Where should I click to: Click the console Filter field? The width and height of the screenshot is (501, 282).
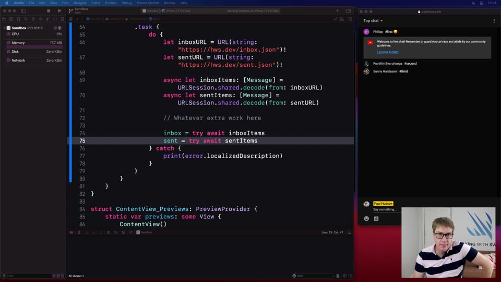pos(313,276)
